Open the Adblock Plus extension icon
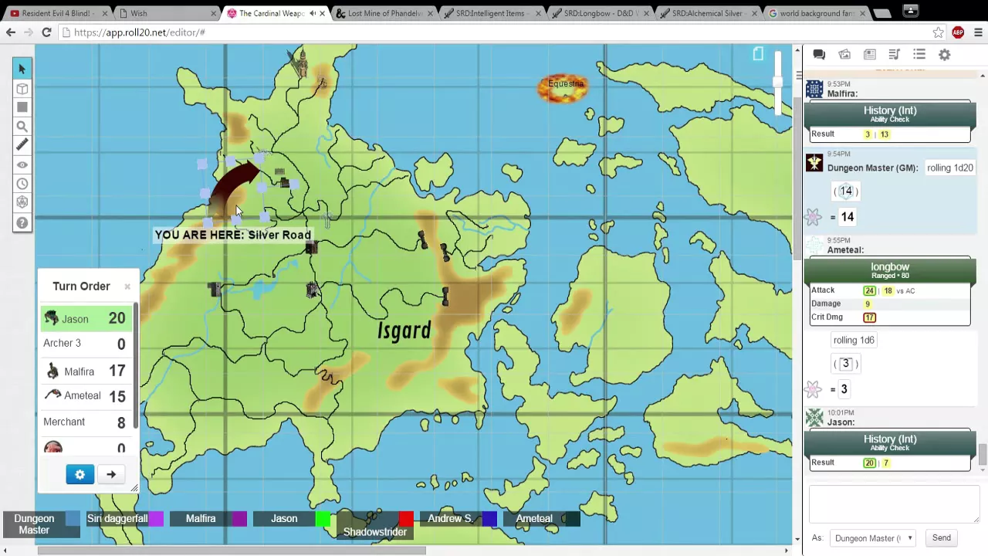Viewport: 988px width, 556px height. pyautogui.click(x=958, y=32)
